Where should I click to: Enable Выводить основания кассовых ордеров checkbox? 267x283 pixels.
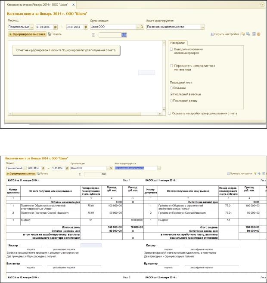pyautogui.click(x=171, y=49)
